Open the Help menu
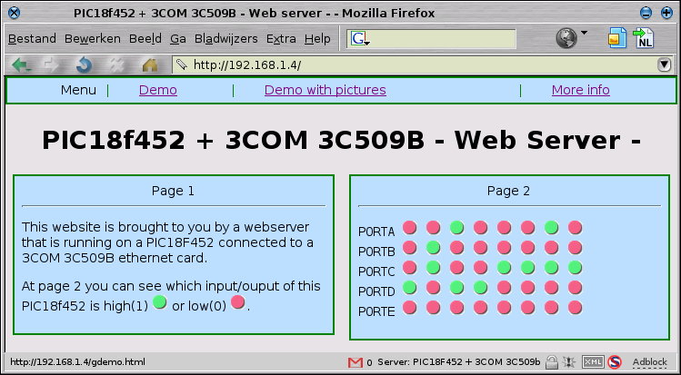The width and height of the screenshot is (681, 375). pyautogui.click(x=317, y=39)
